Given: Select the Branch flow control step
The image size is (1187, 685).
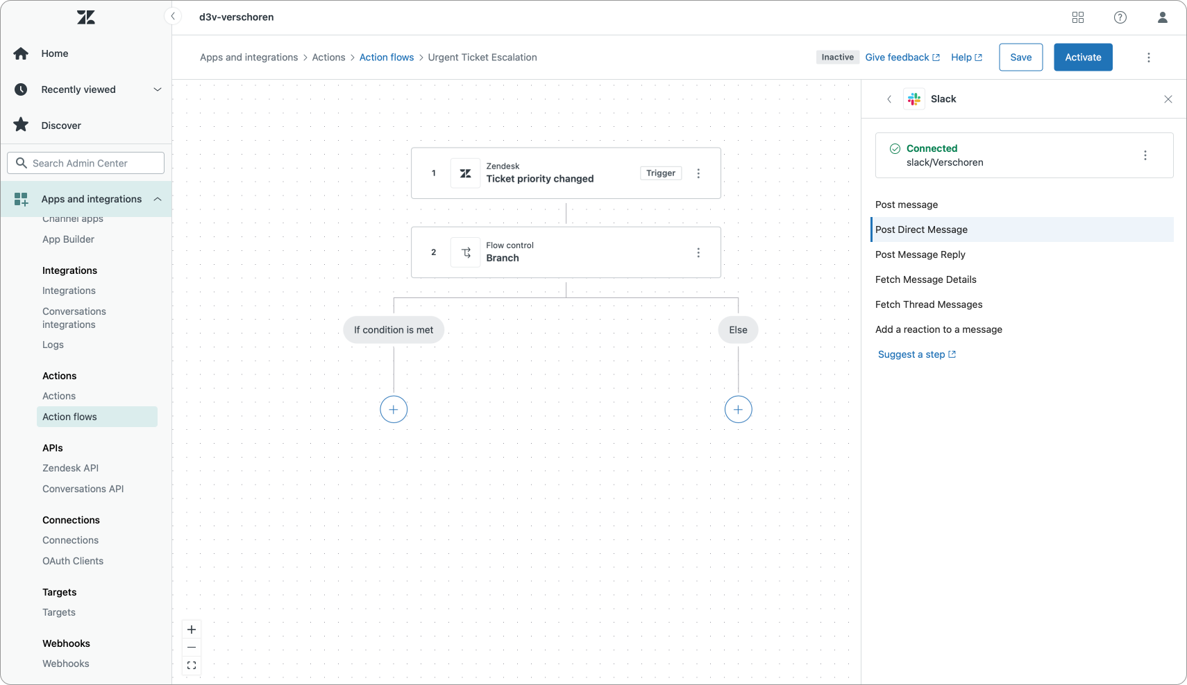Looking at the screenshot, I should tap(566, 252).
